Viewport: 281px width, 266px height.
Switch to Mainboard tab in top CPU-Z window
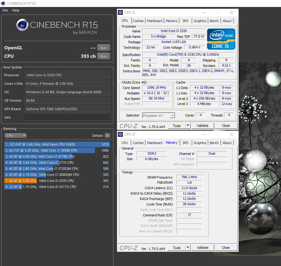(155, 21)
